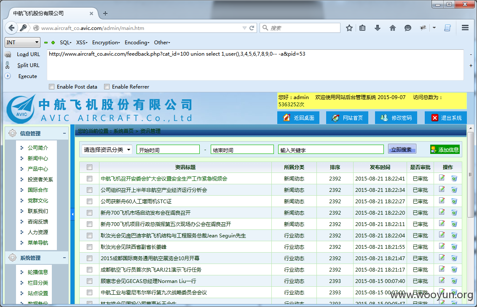The width and height of the screenshot is (477, 307).
Task: Check the box for 中航飞机召开安委会扩大会议 row
Action: [89, 178]
